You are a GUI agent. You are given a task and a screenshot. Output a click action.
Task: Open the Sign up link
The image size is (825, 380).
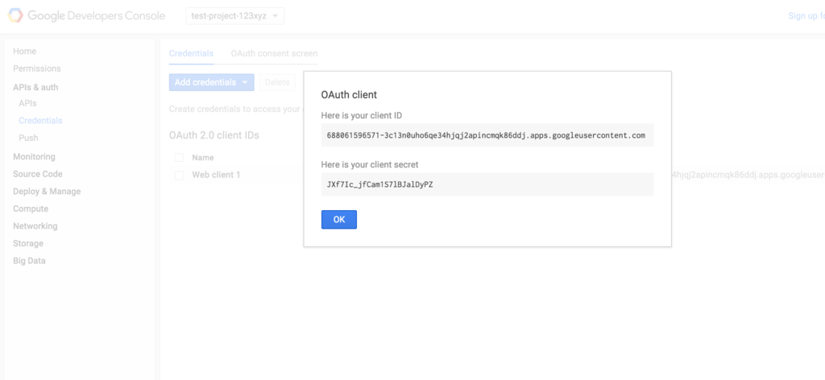(x=806, y=15)
